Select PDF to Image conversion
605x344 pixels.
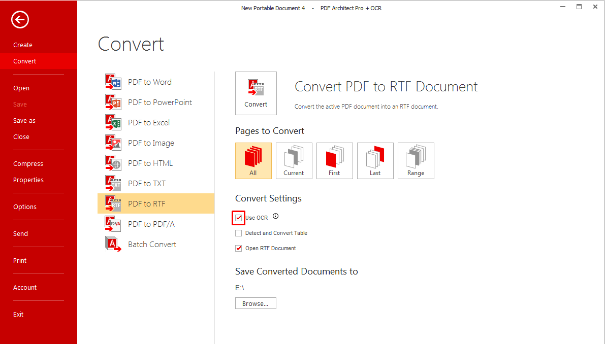point(156,143)
